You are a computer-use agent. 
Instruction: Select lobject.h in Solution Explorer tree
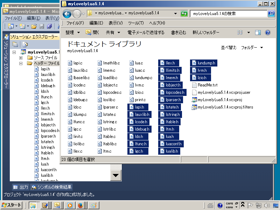[45, 125]
